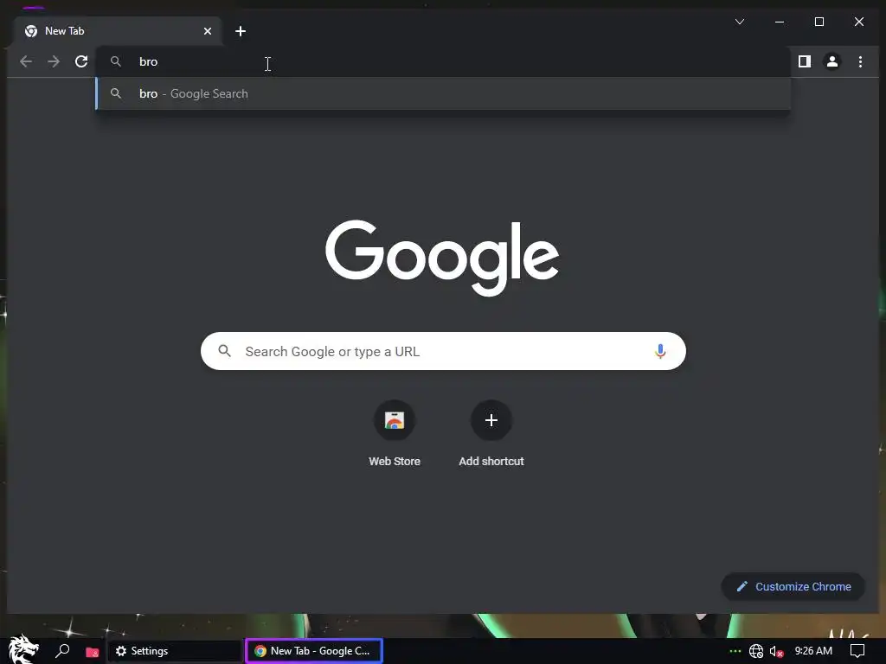The width and height of the screenshot is (886, 664).
Task: Open a new tab with plus button
Action: tap(241, 31)
